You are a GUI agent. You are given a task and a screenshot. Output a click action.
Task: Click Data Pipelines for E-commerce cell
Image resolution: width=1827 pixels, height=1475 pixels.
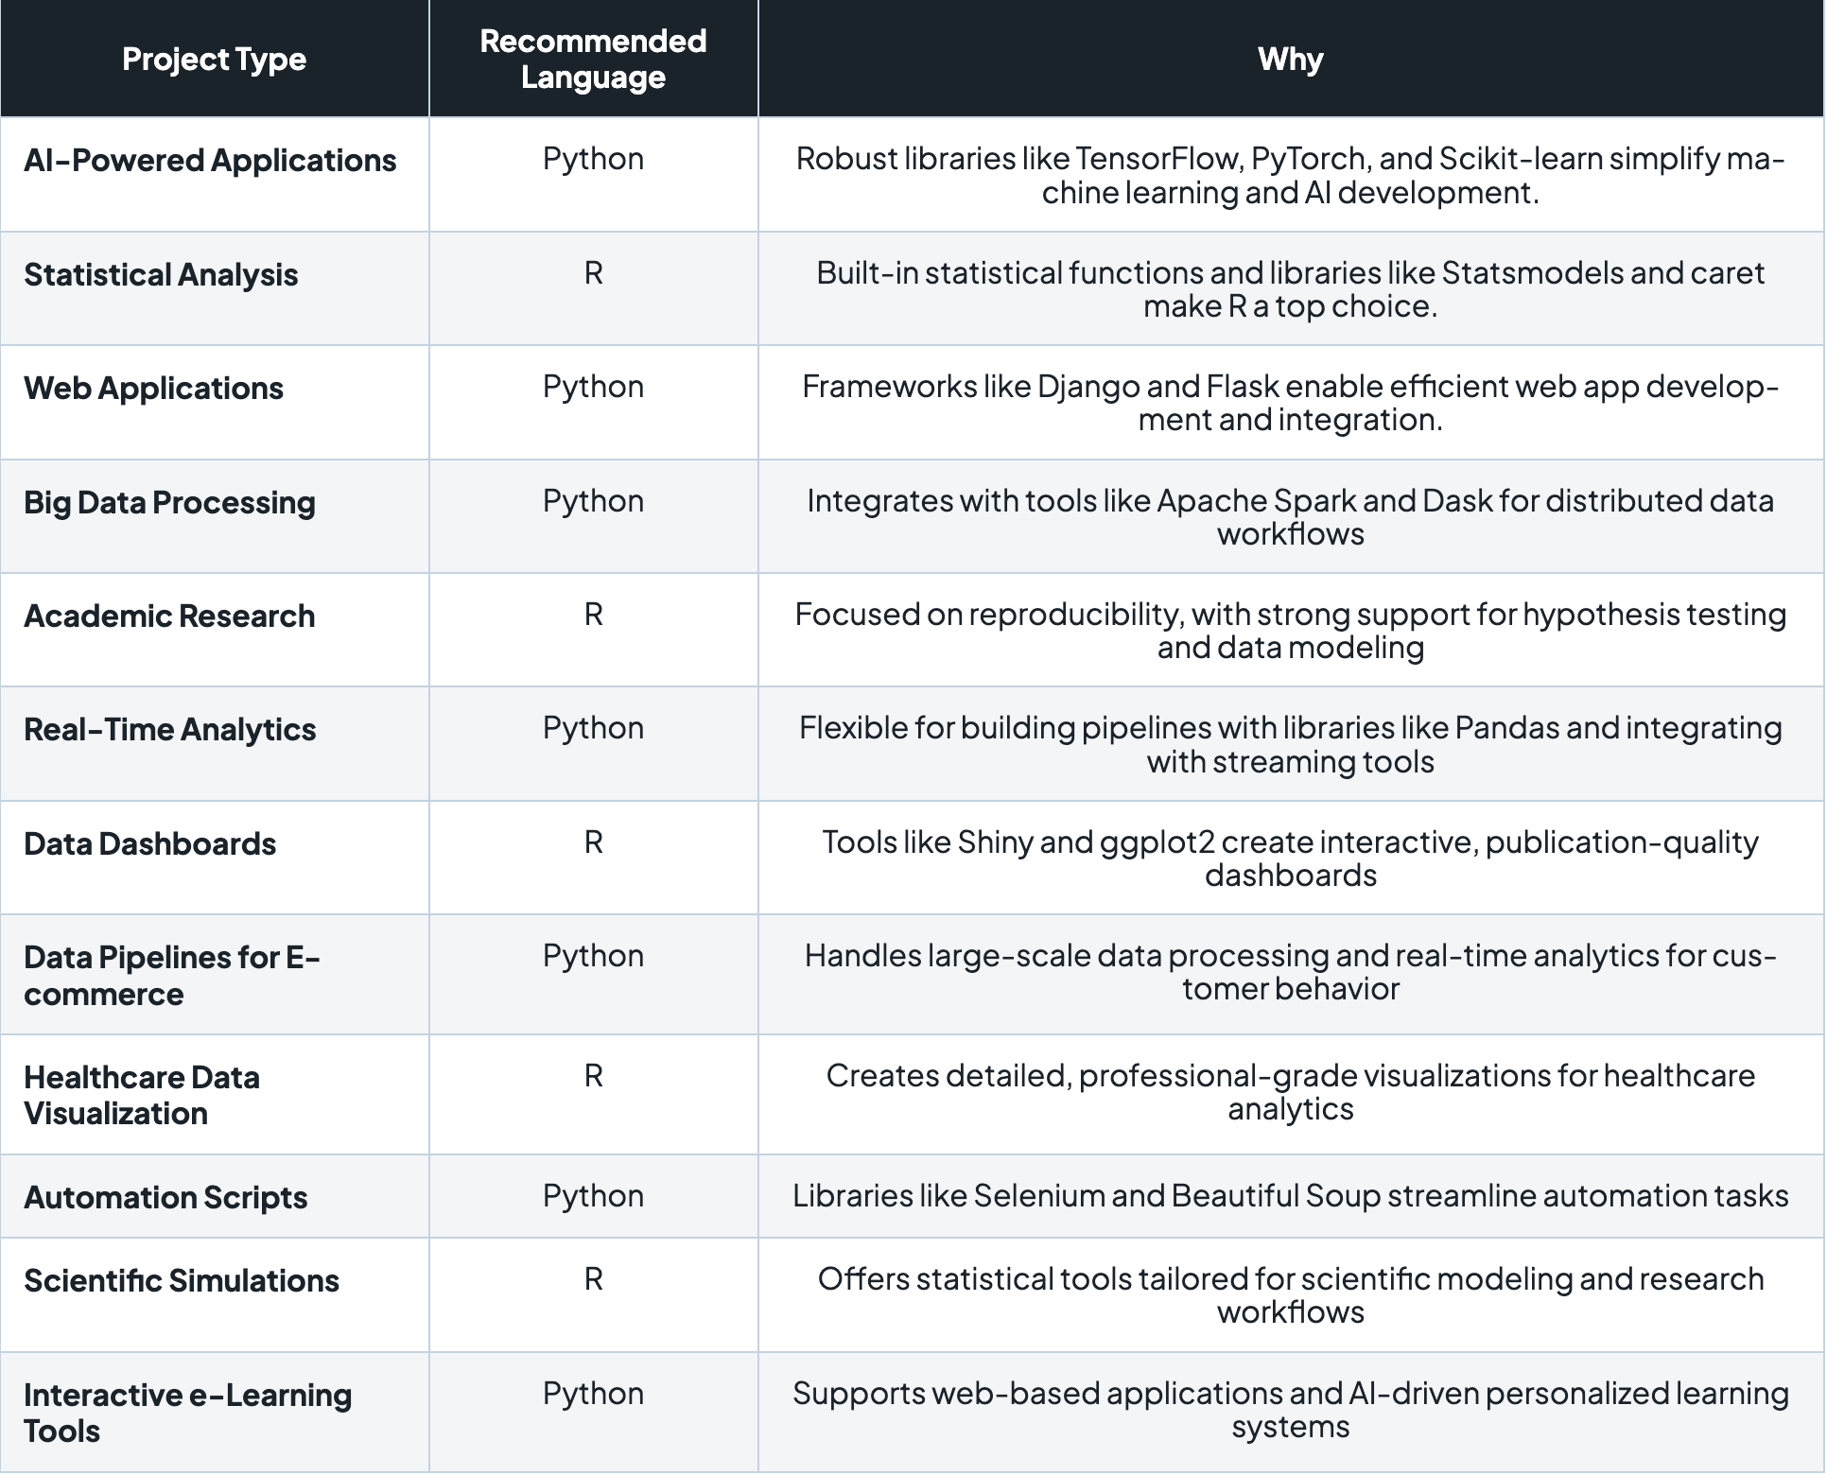(x=171, y=976)
